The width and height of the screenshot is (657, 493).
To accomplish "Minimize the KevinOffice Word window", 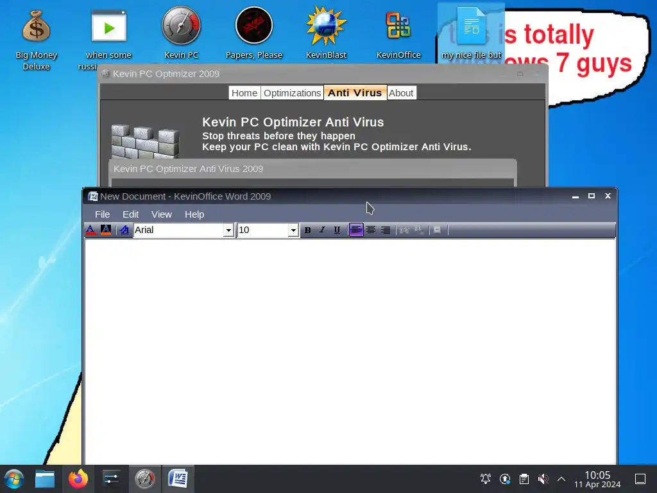I will coord(576,196).
